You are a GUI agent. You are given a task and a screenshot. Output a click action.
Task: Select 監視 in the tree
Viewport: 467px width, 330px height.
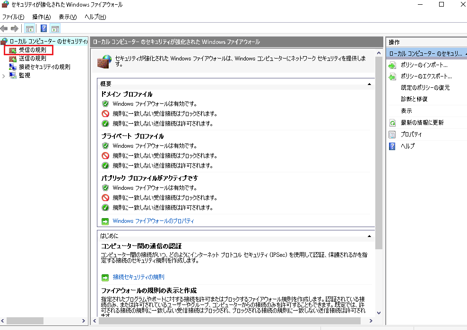25,75
